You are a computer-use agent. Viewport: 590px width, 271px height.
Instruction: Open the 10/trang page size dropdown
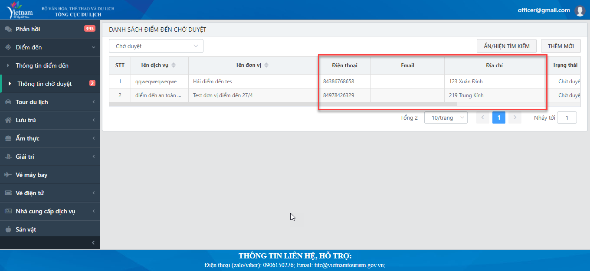point(446,118)
